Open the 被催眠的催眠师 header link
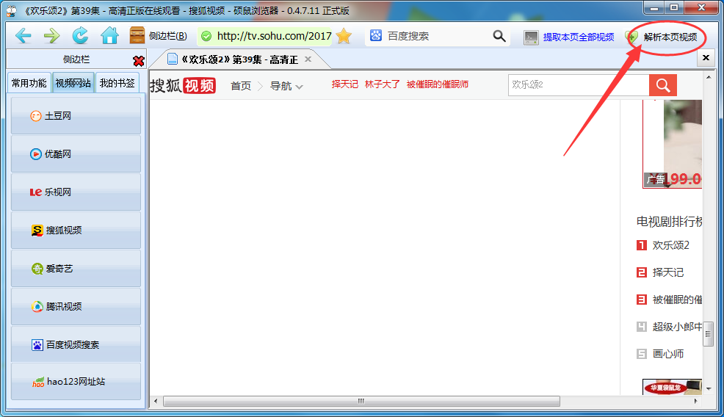The width and height of the screenshot is (724, 417). pos(437,84)
